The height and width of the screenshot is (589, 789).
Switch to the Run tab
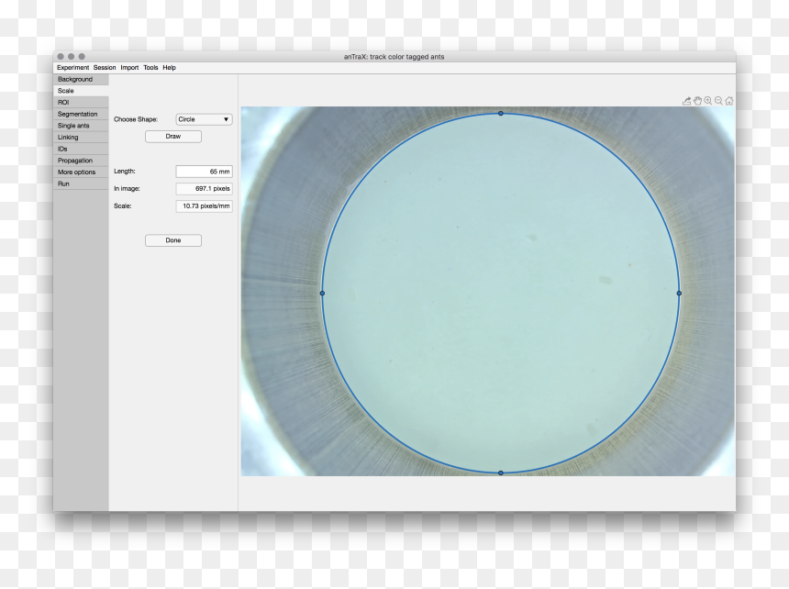81,183
